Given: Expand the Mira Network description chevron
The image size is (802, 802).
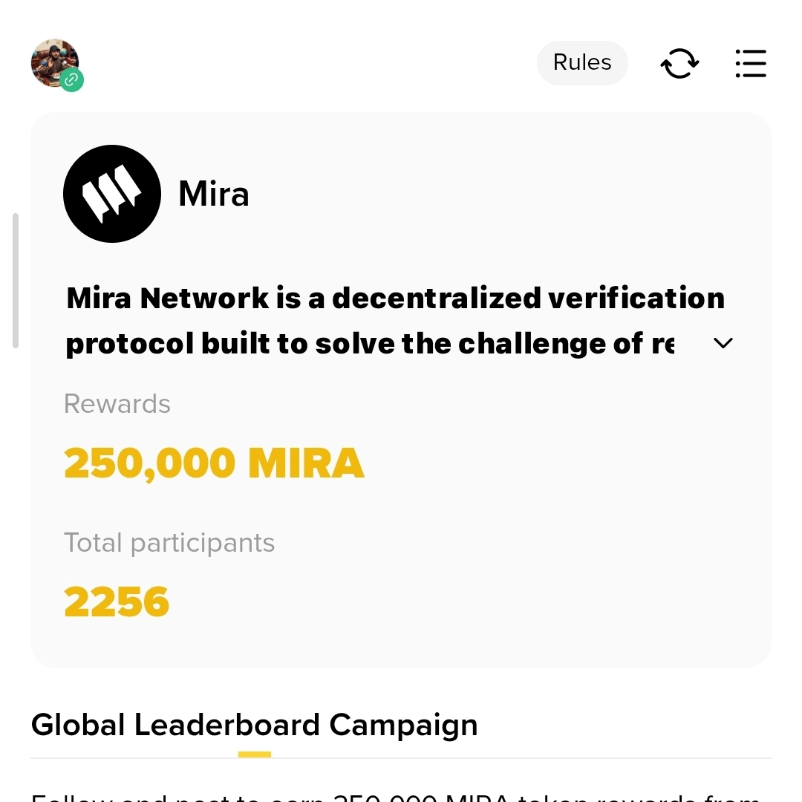Looking at the screenshot, I should click(723, 343).
